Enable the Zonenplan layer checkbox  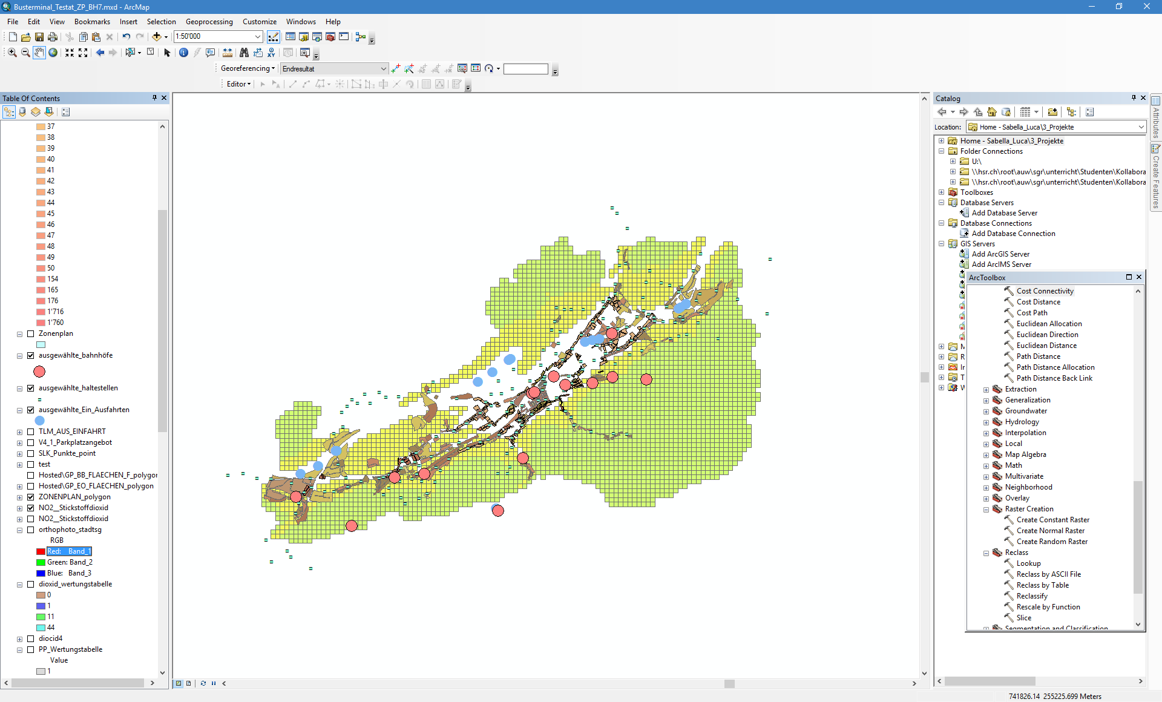tap(31, 333)
